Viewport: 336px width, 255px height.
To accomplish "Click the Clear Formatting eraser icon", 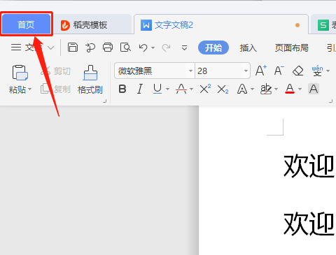I will 298,71.
